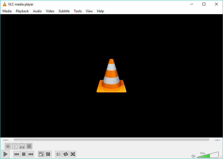This screenshot has width=223, height=159.
Task: Mute audio using the speaker icon
Action: pos(193,156)
